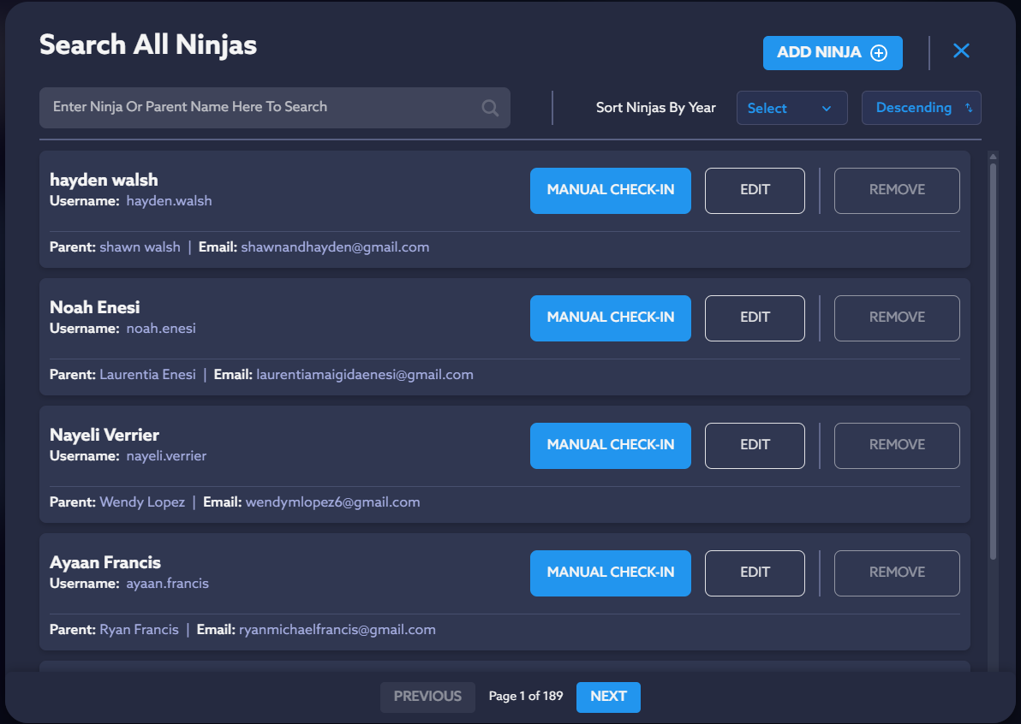Toggle the Descending sort order
Screen dimensions: 1021x724
921,108
